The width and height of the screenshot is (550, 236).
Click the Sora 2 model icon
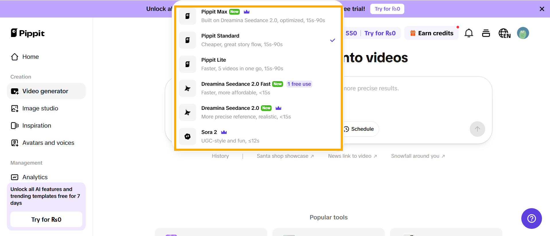[x=188, y=136]
